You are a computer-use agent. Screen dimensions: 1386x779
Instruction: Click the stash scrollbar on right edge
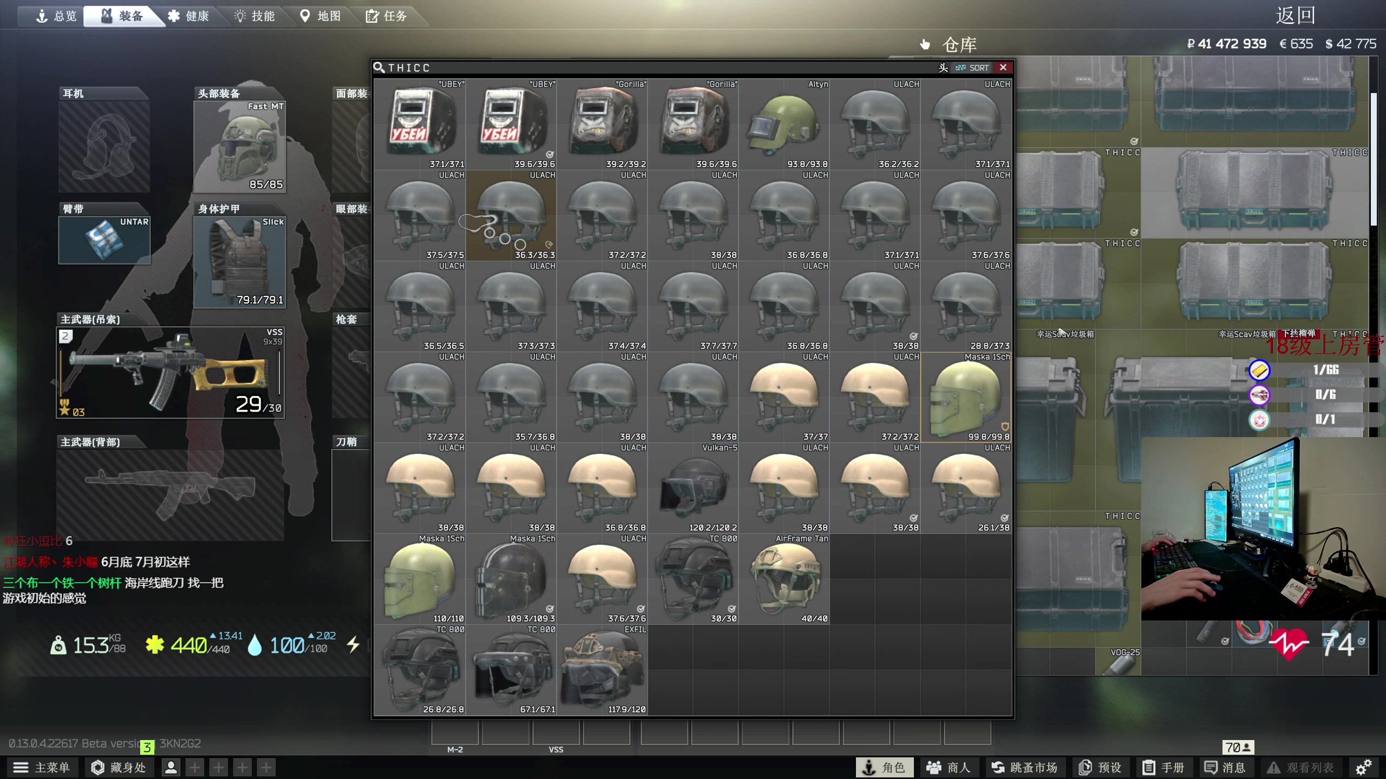click(x=1373, y=159)
